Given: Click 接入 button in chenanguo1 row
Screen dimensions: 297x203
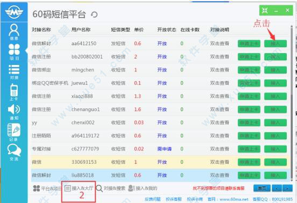Looking at the screenshot, I should pos(275,110).
